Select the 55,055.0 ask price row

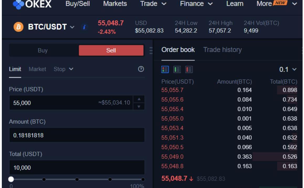coord(229,119)
